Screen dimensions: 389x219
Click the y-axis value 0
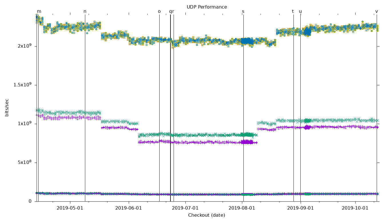point(30,201)
